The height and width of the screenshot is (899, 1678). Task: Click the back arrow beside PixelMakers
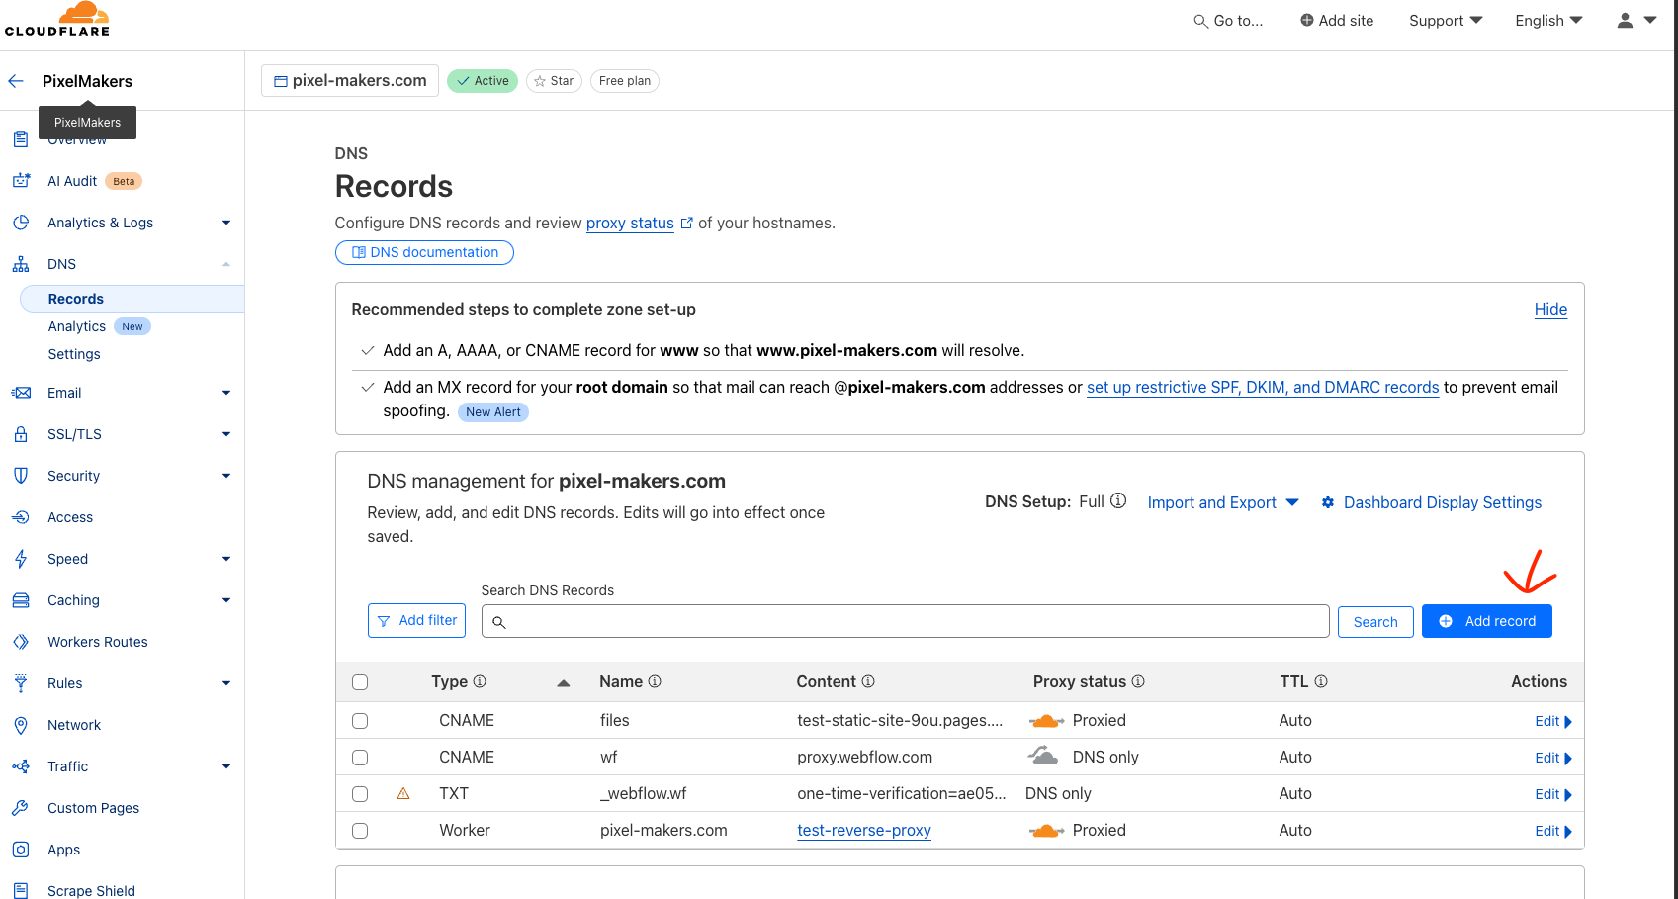pyautogui.click(x=16, y=81)
